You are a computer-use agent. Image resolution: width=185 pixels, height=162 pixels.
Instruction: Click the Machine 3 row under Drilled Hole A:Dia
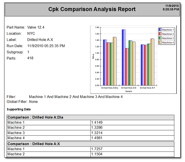90,133
